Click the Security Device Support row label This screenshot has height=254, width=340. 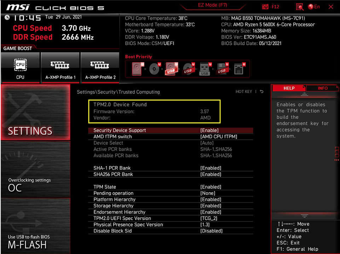point(120,130)
